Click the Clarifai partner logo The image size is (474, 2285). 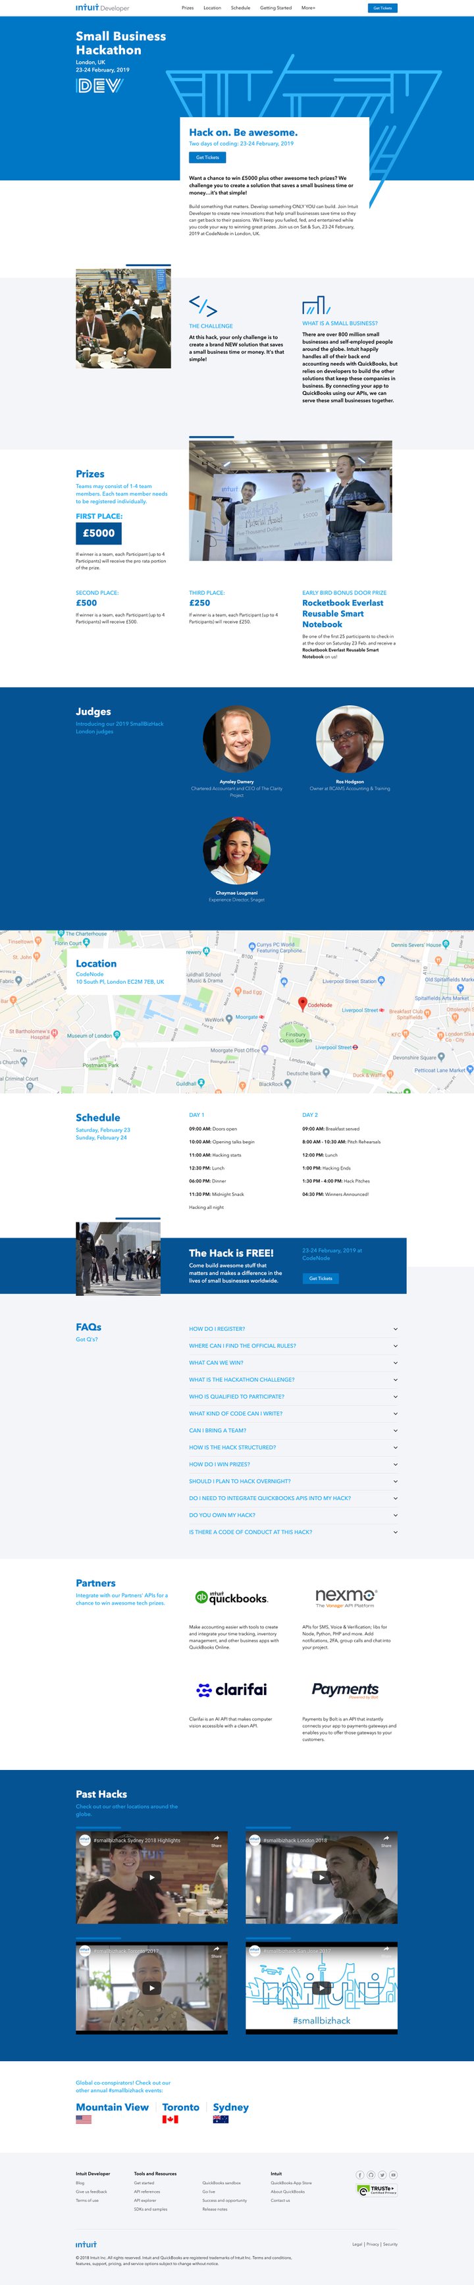click(x=231, y=1690)
